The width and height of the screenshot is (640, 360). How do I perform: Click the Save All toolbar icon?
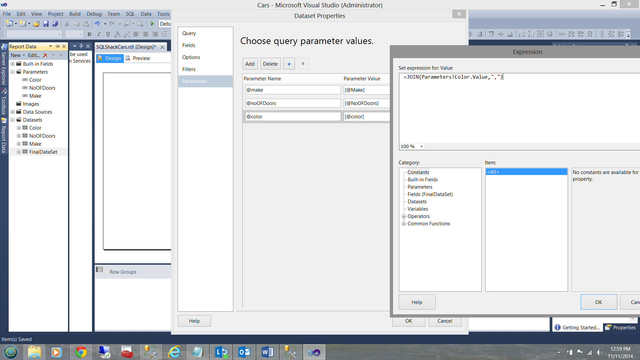pos(55,24)
